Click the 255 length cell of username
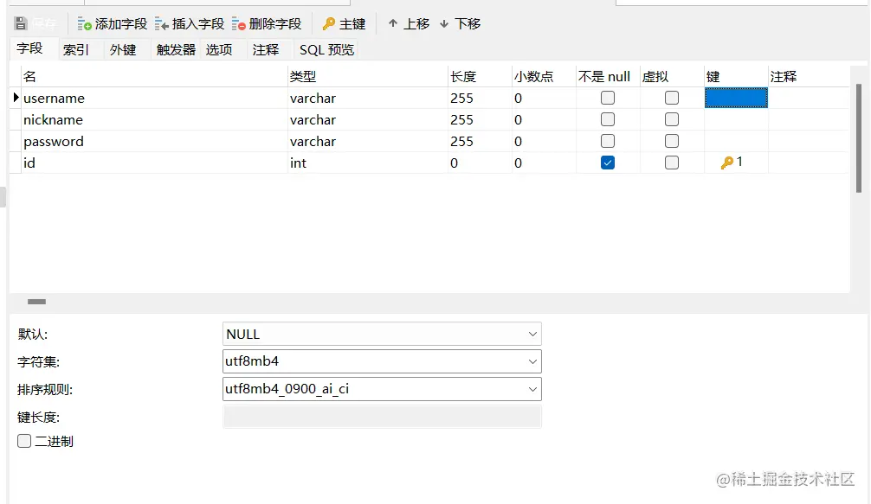 point(480,99)
